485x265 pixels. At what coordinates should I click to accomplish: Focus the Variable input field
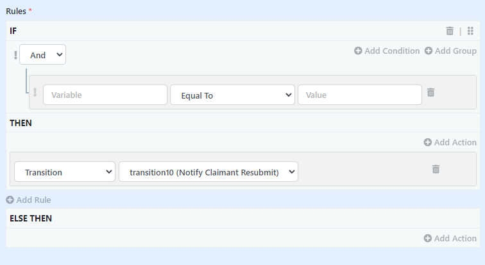[x=105, y=95]
